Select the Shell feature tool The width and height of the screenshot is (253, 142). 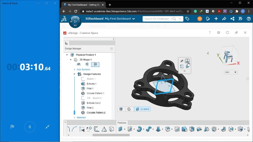(x=192, y=129)
